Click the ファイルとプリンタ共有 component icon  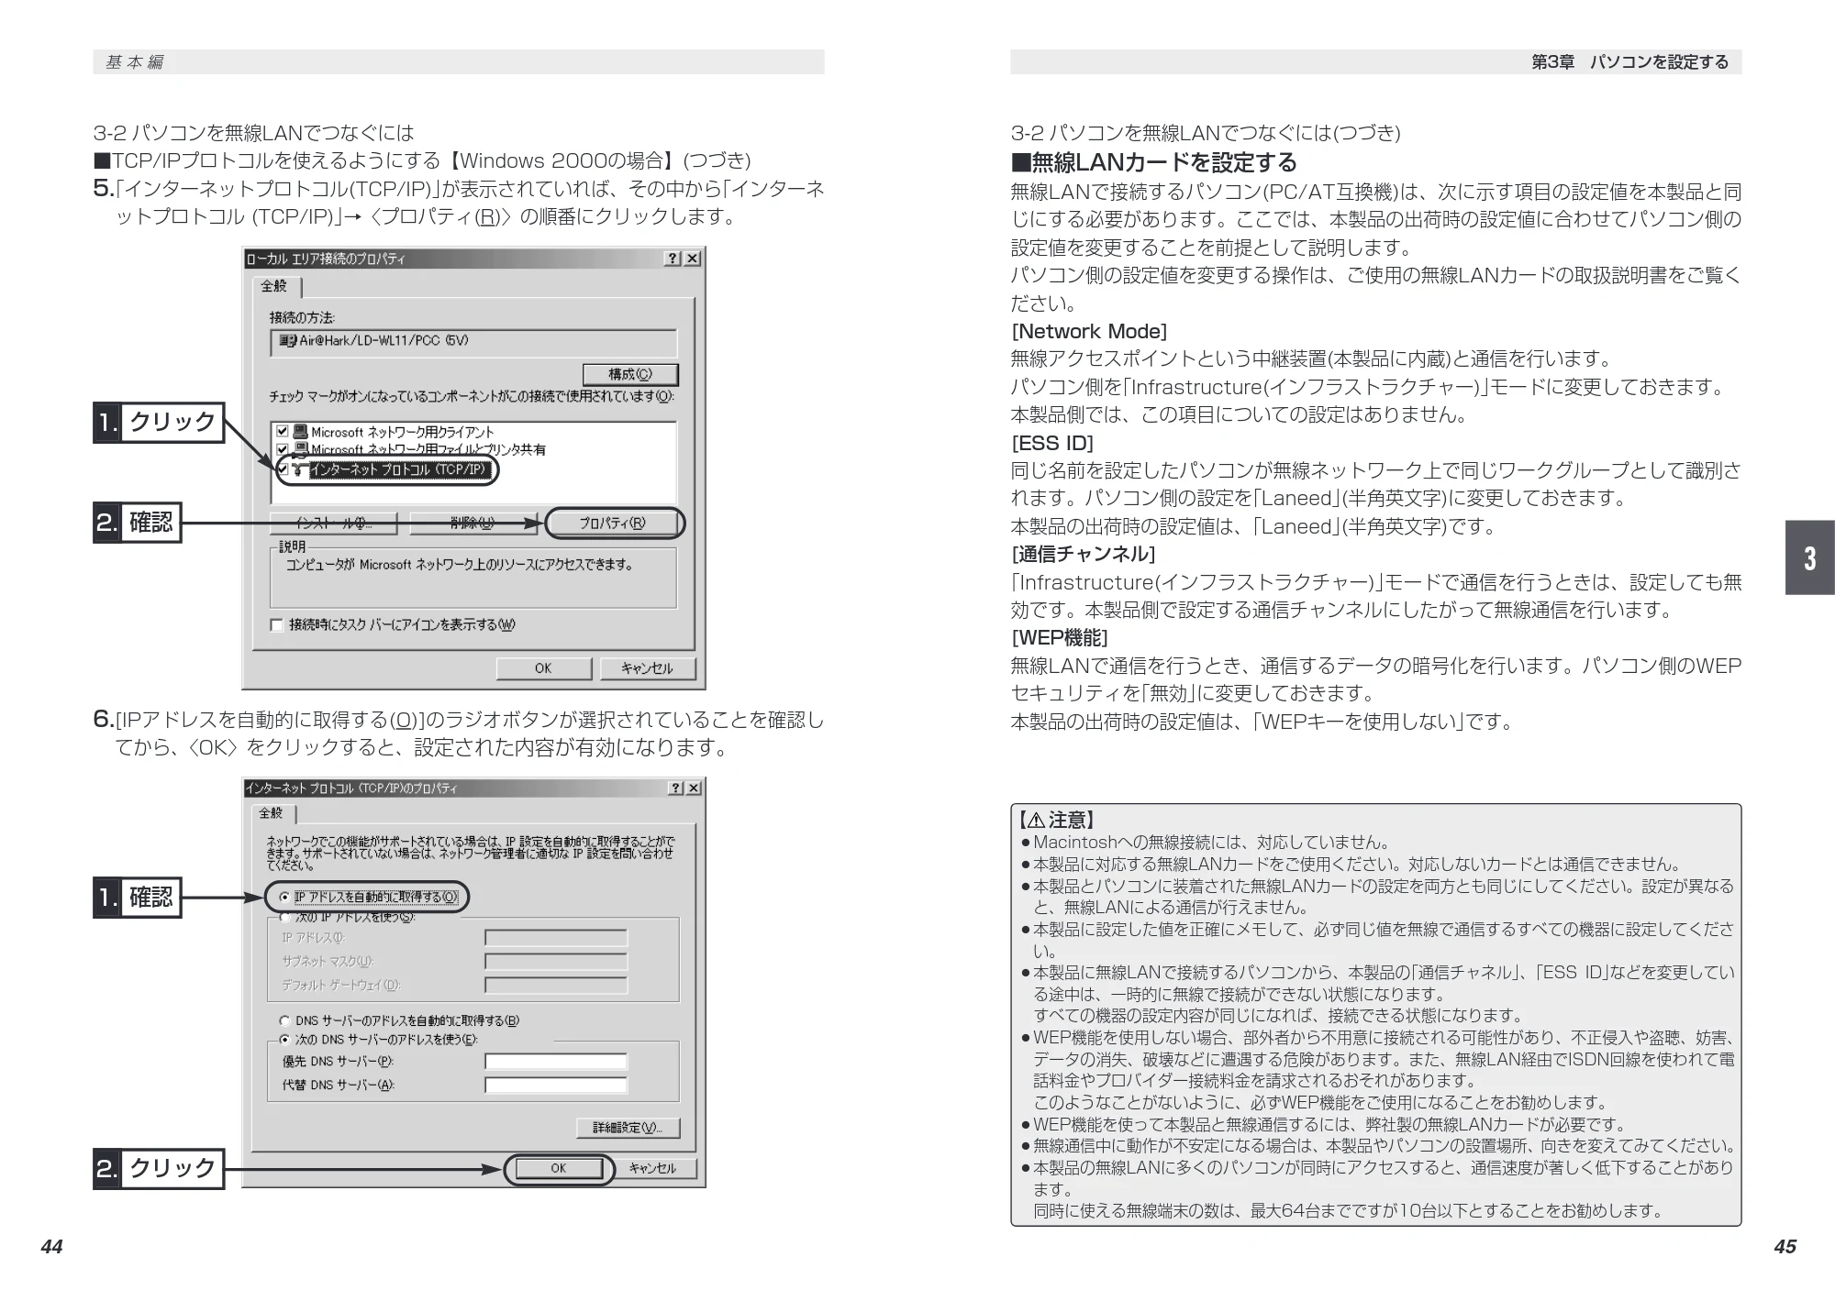[x=300, y=449]
